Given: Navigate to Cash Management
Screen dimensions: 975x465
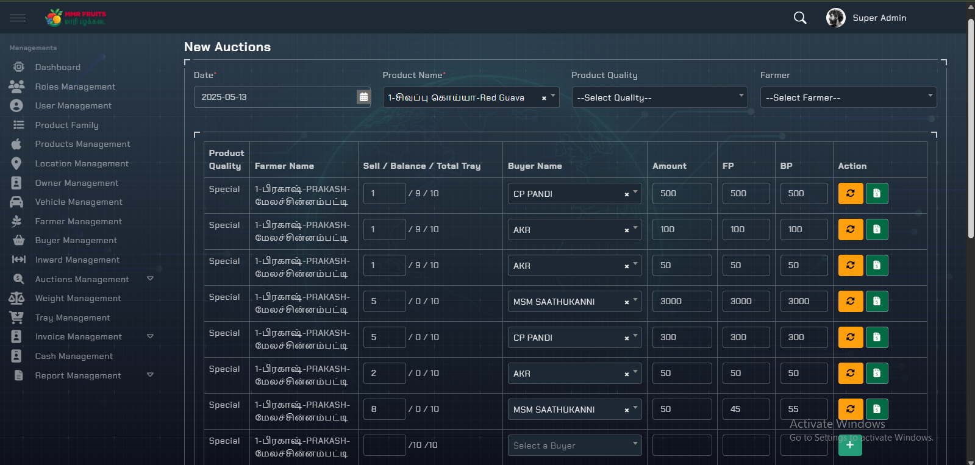Looking at the screenshot, I should click(x=74, y=356).
